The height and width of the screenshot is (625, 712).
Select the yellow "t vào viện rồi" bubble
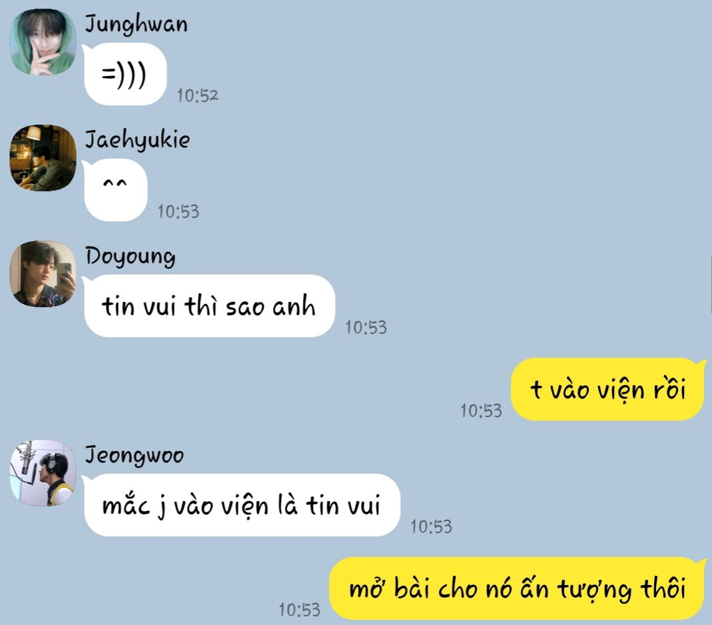point(607,389)
